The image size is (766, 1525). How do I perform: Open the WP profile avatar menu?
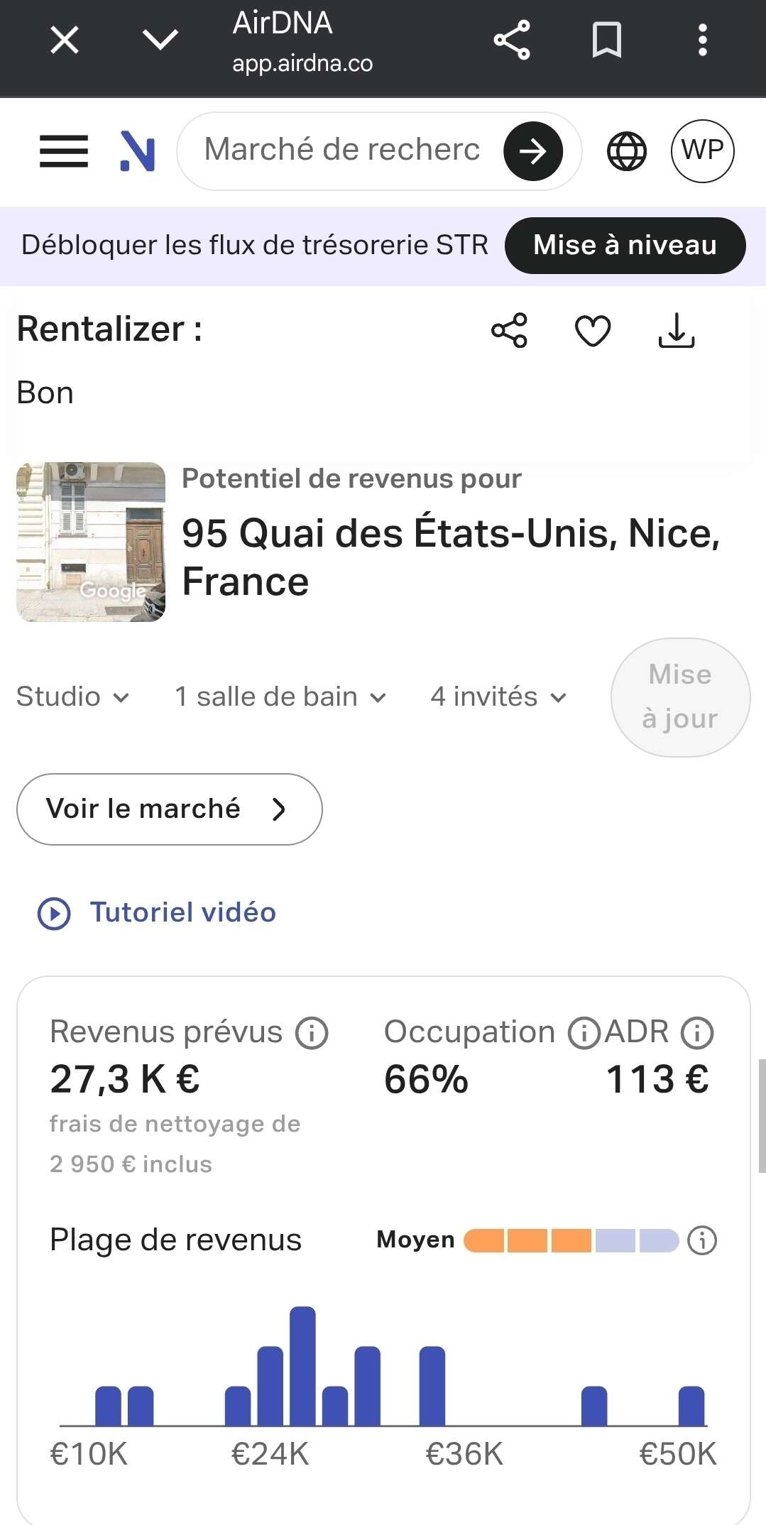coord(702,151)
